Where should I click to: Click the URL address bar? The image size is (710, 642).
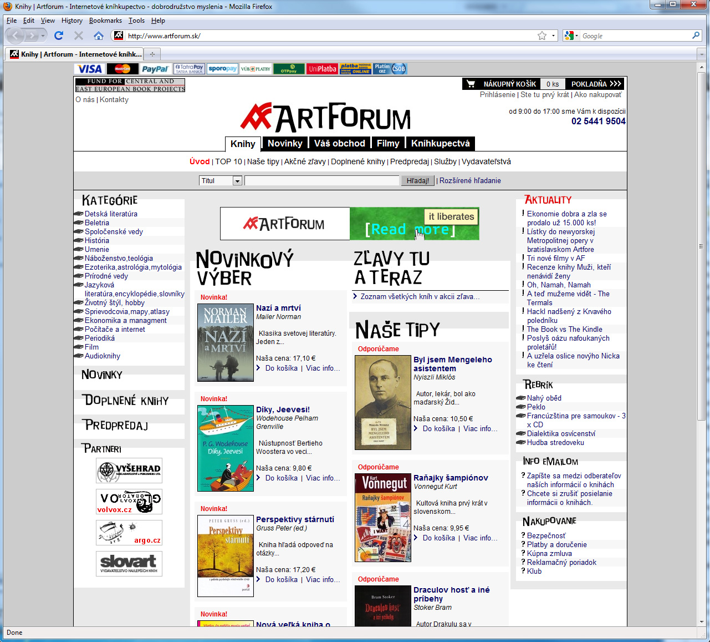(331, 36)
